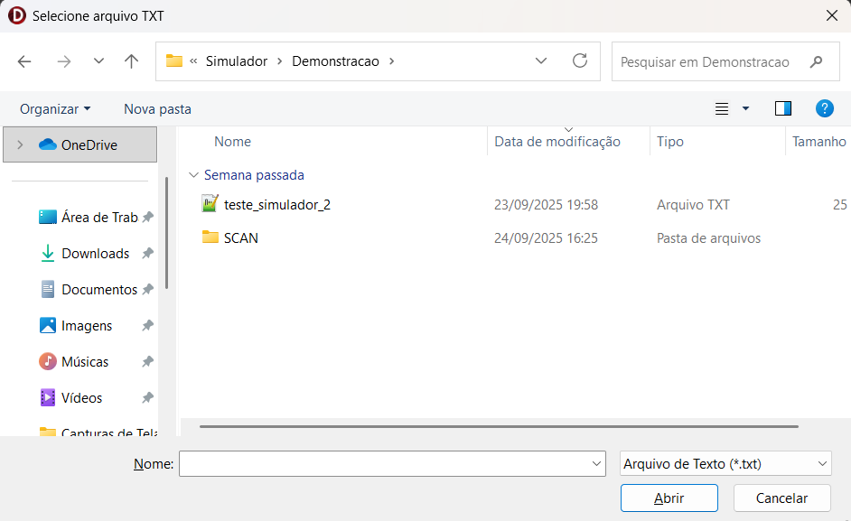The width and height of the screenshot is (851, 521).
Task: Sort by Data de modificação column
Action: coord(557,142)
